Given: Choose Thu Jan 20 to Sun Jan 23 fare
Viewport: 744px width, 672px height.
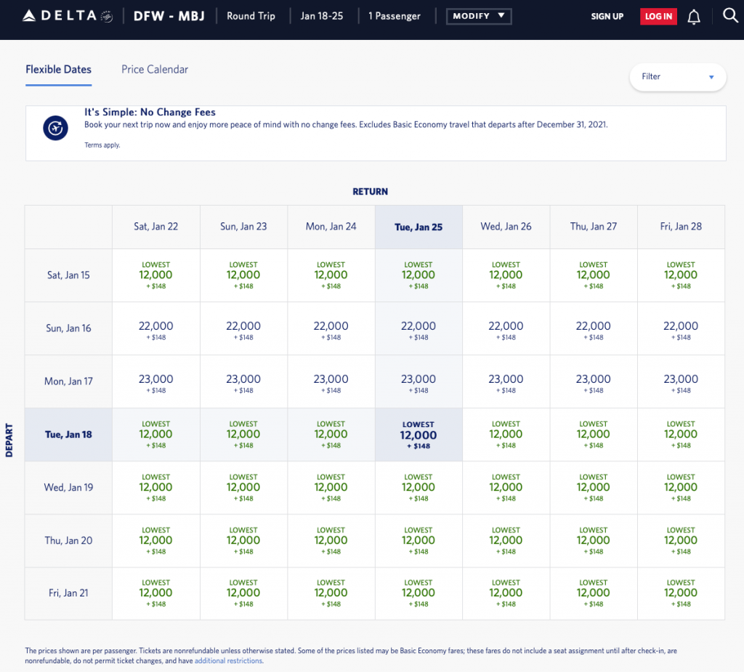Looking at the screenshot, I should [243, 541].
